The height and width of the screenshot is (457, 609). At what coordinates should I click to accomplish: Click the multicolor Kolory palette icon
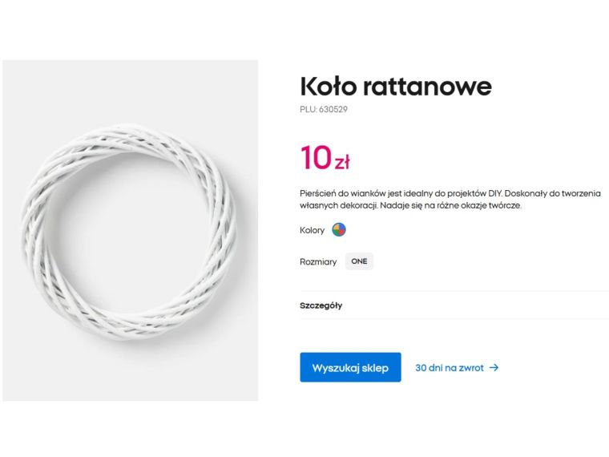pyautogui.click(x=339, y=230)
